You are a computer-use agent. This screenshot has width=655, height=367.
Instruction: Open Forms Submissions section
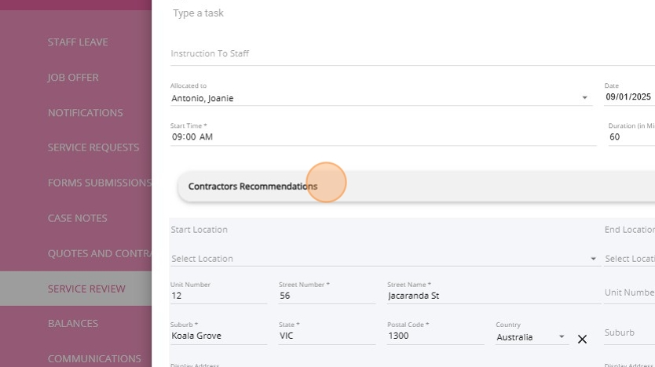click(x=99, y=183)
